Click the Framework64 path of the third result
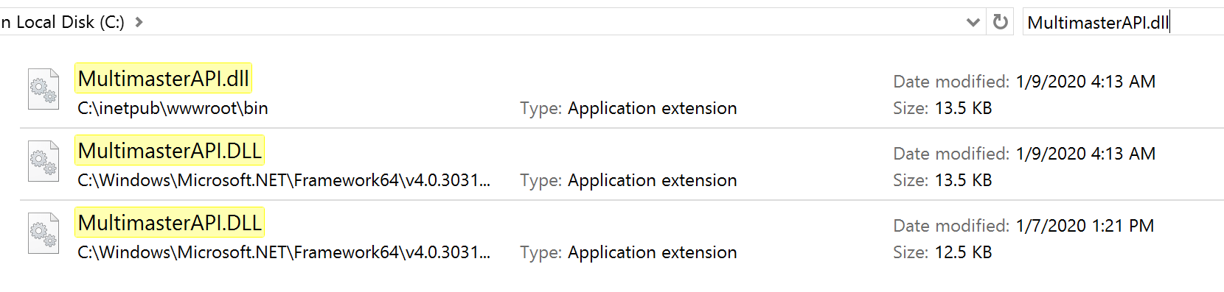The height and width of the screenshot is (292, 1224). [x=284, y=252]
